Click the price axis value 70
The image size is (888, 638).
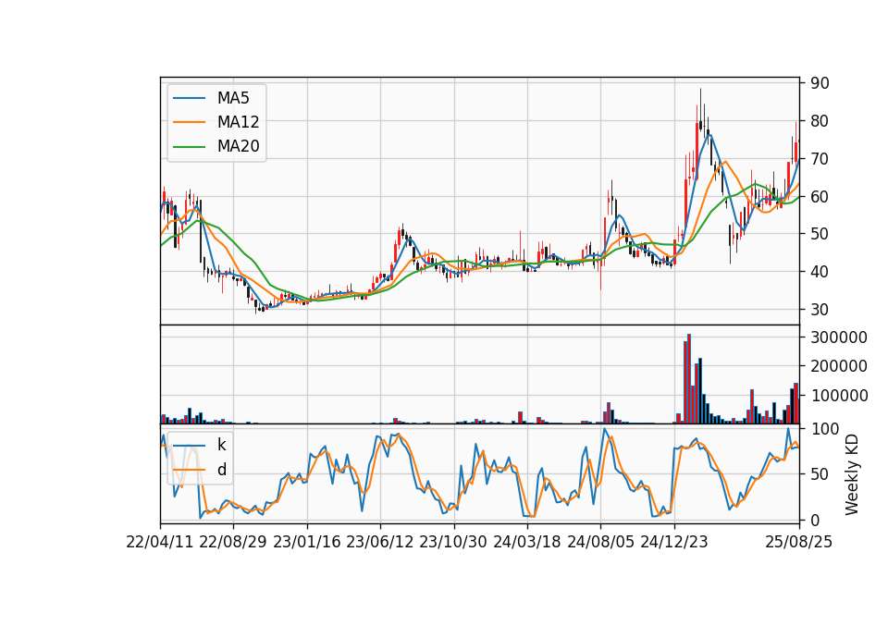click(820, 159)
